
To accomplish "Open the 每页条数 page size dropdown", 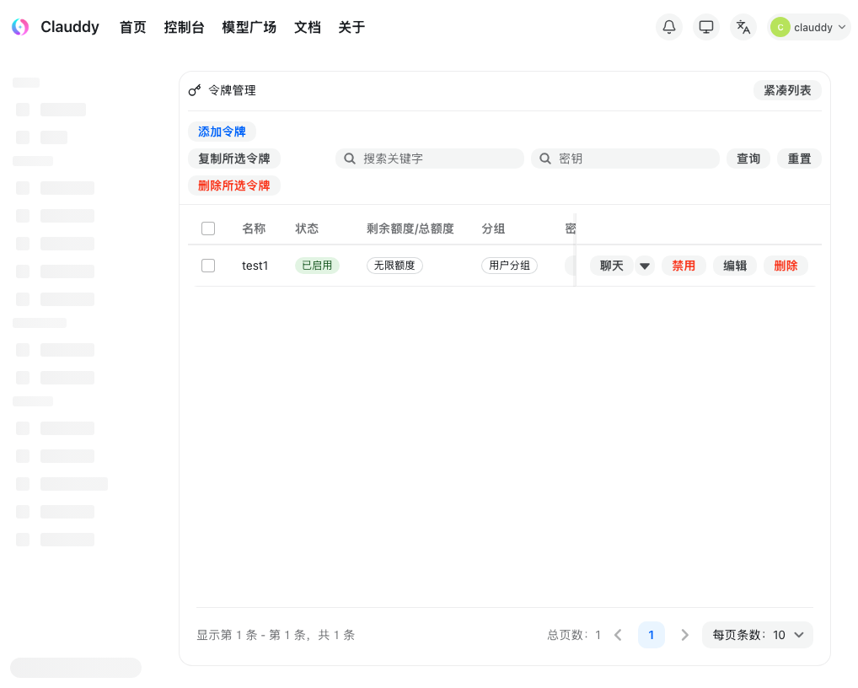I will pos(757,635).
